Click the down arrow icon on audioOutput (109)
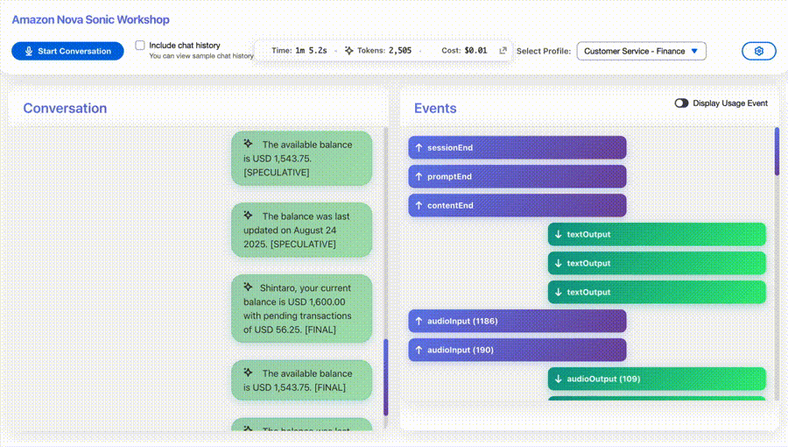Viewport: 788px width, 447px height. click(x=558, y=379)
